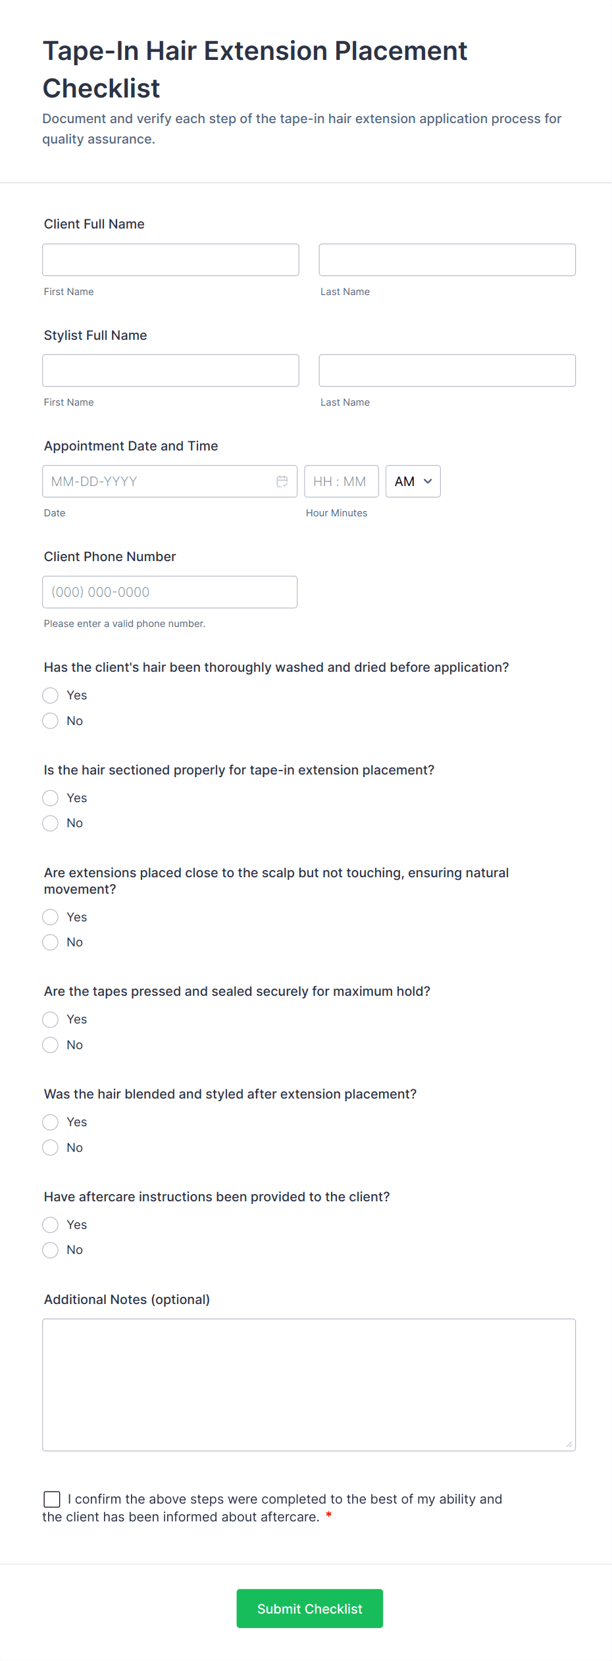Select Yes for hair washed and dried
Screen dimensions: 612x1661
[51, 695]
